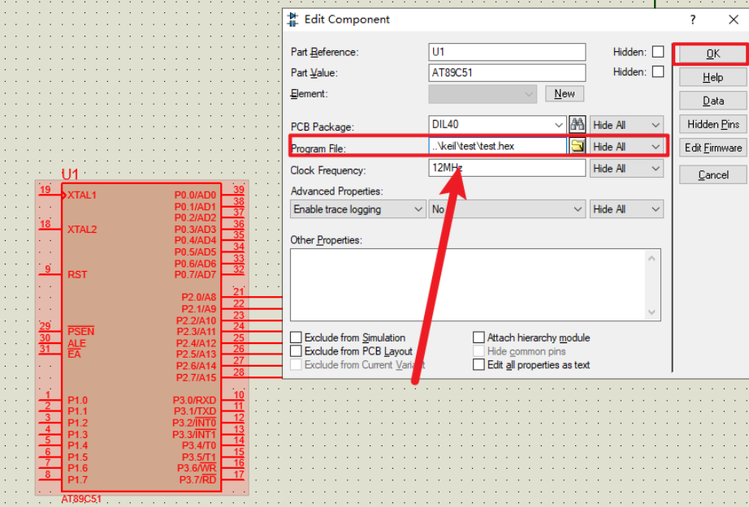
Task: Toggle Hidden checkbox for Part Reference
Action: click(x=658, y=51)
